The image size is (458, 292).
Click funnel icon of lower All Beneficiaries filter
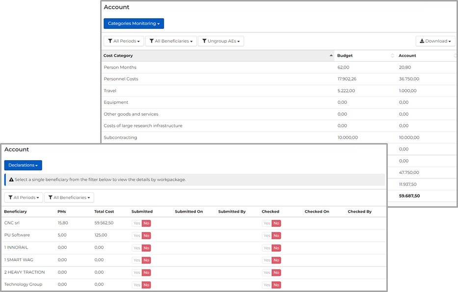(50, 197)
